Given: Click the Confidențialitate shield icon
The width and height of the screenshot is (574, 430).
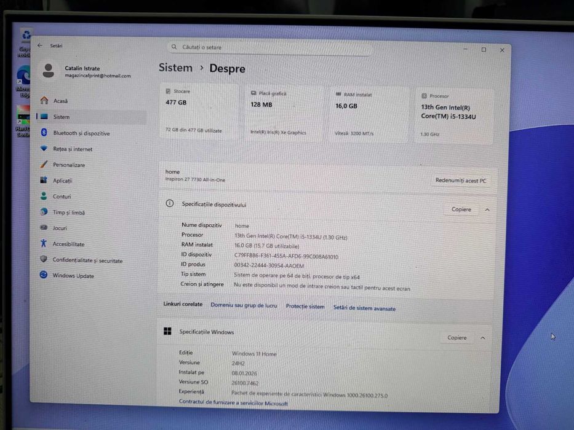Looking at the screenshot, I should point(44,259).
